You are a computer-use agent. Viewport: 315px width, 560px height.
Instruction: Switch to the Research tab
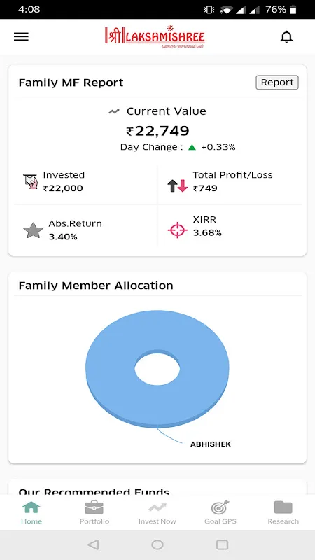tap(283, 512)
